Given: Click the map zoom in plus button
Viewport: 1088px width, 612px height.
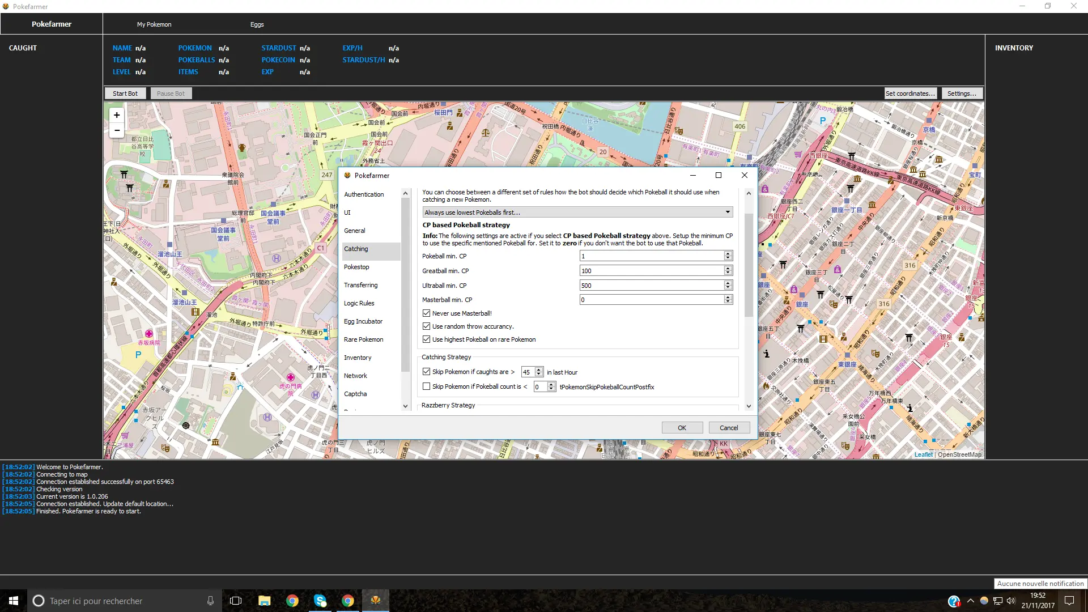Looking at the screenshot, I should (117, 115).
